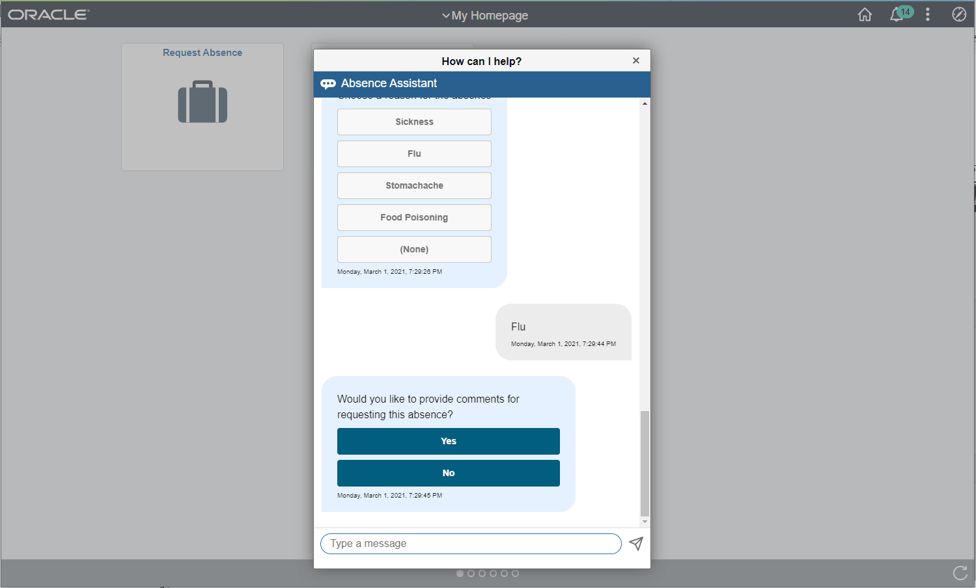This screenshot has height=588, width=976.
Task: Click the Request Absence briefcase icon
Action: click(x=202, y=101)
